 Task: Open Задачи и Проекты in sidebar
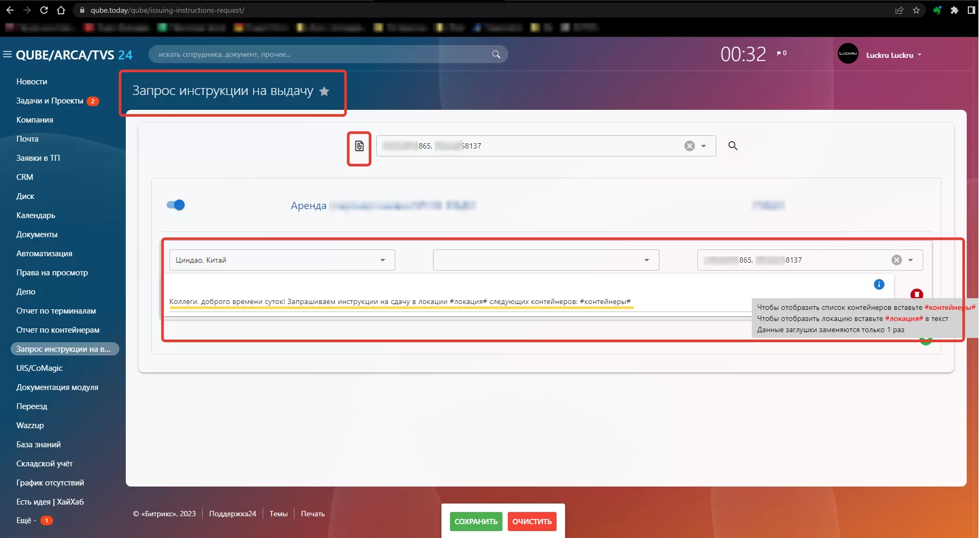(x=50, y=101)
